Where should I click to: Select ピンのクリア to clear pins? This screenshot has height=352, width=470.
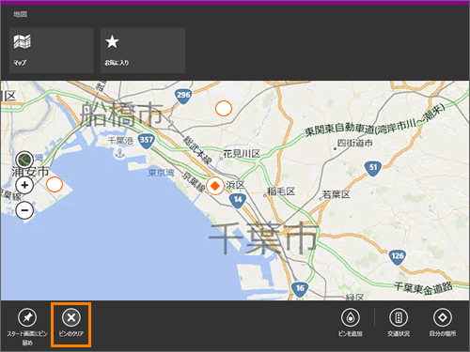coord(71,324)
